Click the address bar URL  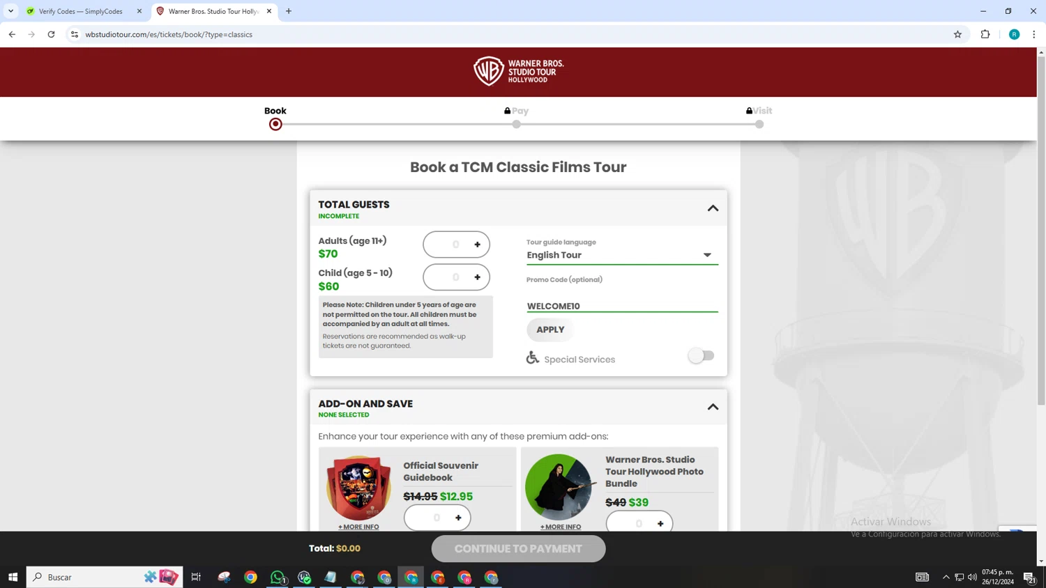pyautogui.click(x=169, y=34)
